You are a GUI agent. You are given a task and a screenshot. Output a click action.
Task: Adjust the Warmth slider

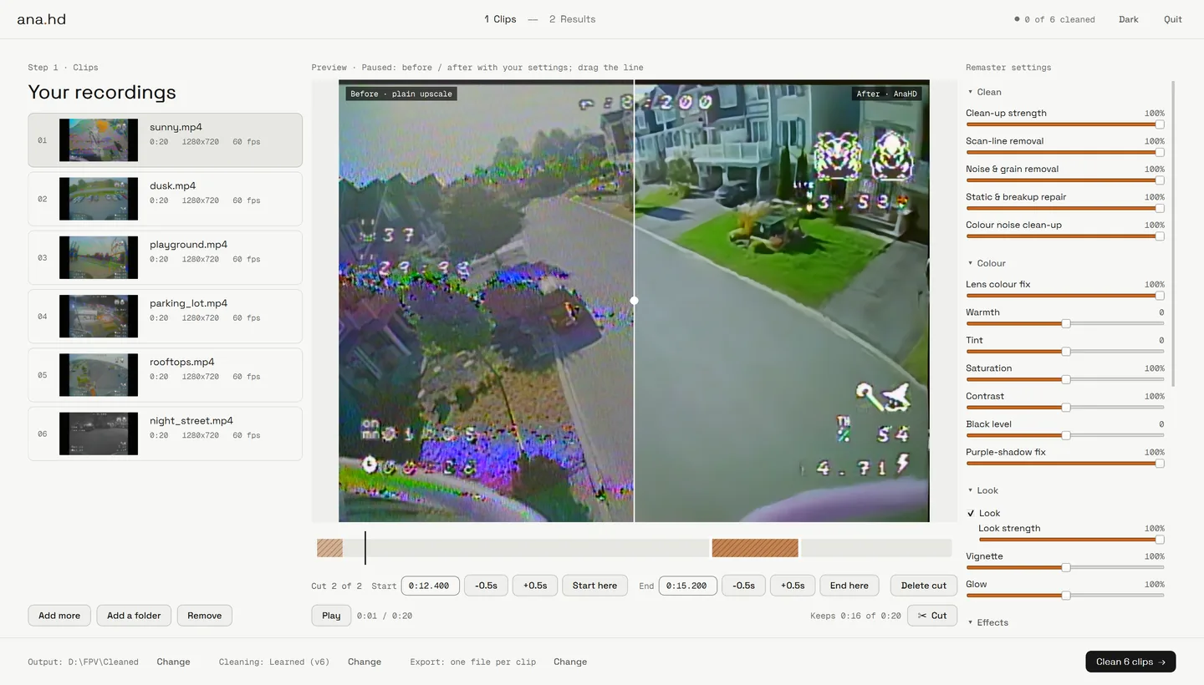click(x=1065, y=323)
